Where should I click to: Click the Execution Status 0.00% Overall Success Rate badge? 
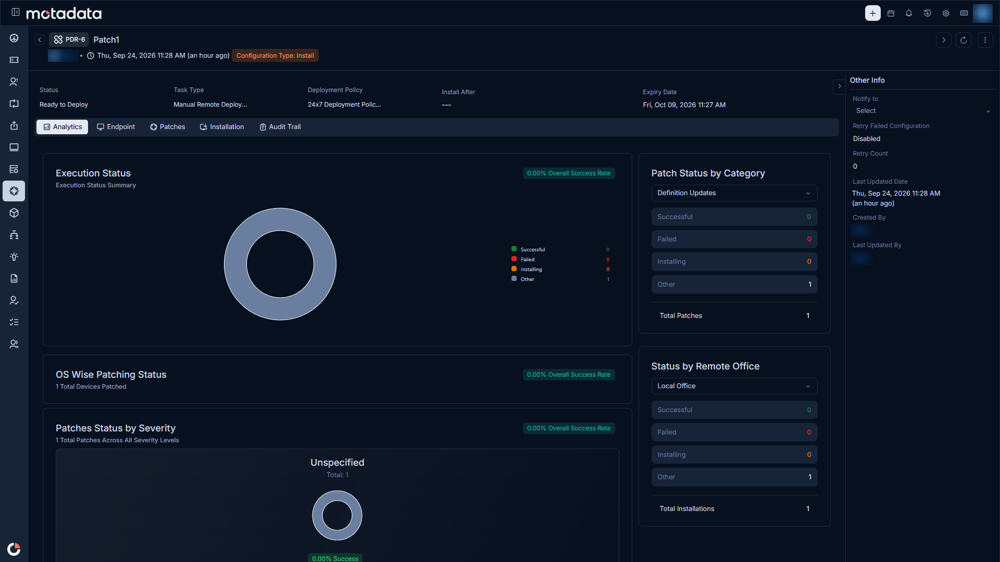pos(569,173)
